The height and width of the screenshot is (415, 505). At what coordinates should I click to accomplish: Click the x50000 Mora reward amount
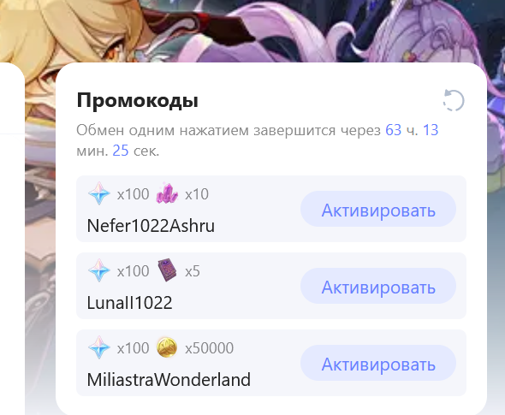(209, 348)
